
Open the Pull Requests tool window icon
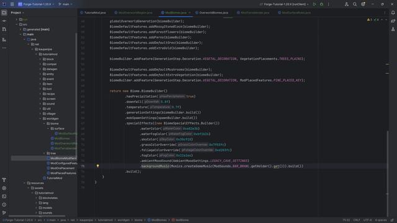[4, 30]
